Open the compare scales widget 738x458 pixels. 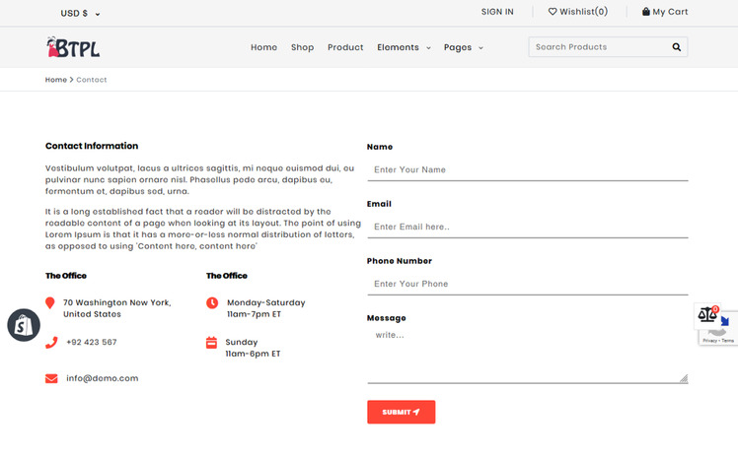point(707,315)
